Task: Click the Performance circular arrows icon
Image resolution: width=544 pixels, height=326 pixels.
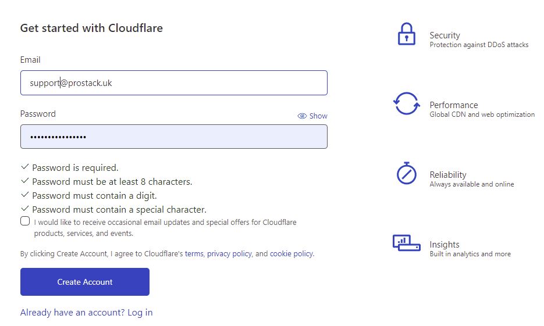Action: click(x=406, y=103)
